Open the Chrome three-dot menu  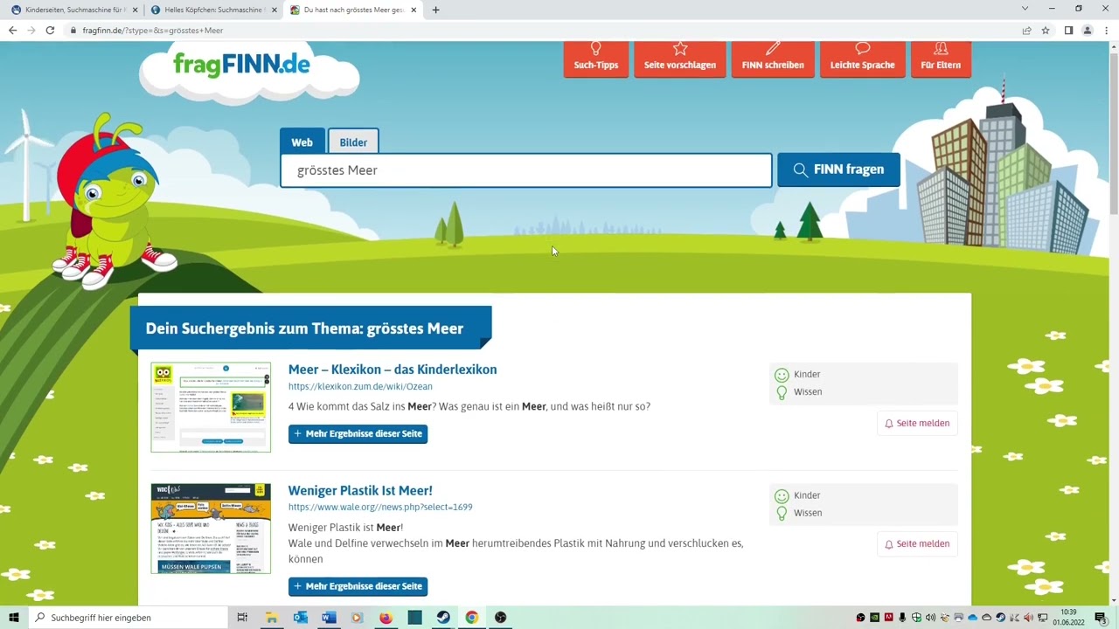(x=1107, y=31)
